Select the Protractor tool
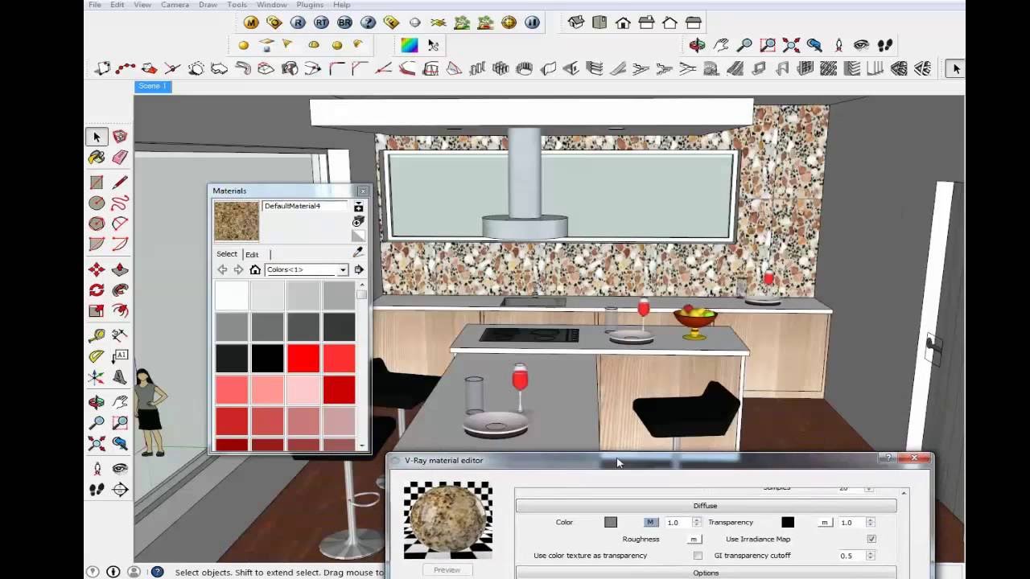Viewport: 1030px width, 579px height. [x=97, y=356]
